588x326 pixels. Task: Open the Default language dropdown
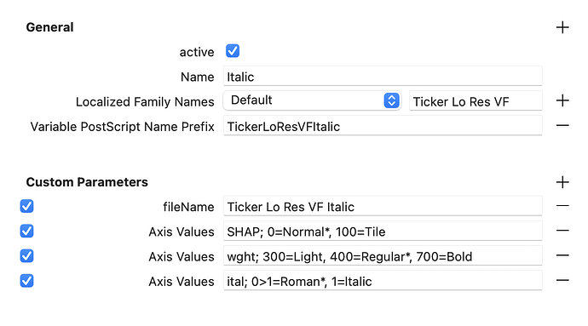tap(312, 100)
